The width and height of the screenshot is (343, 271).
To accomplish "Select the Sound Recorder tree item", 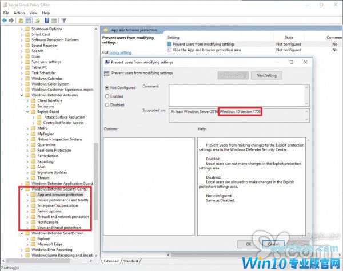I will click(45, 46).
